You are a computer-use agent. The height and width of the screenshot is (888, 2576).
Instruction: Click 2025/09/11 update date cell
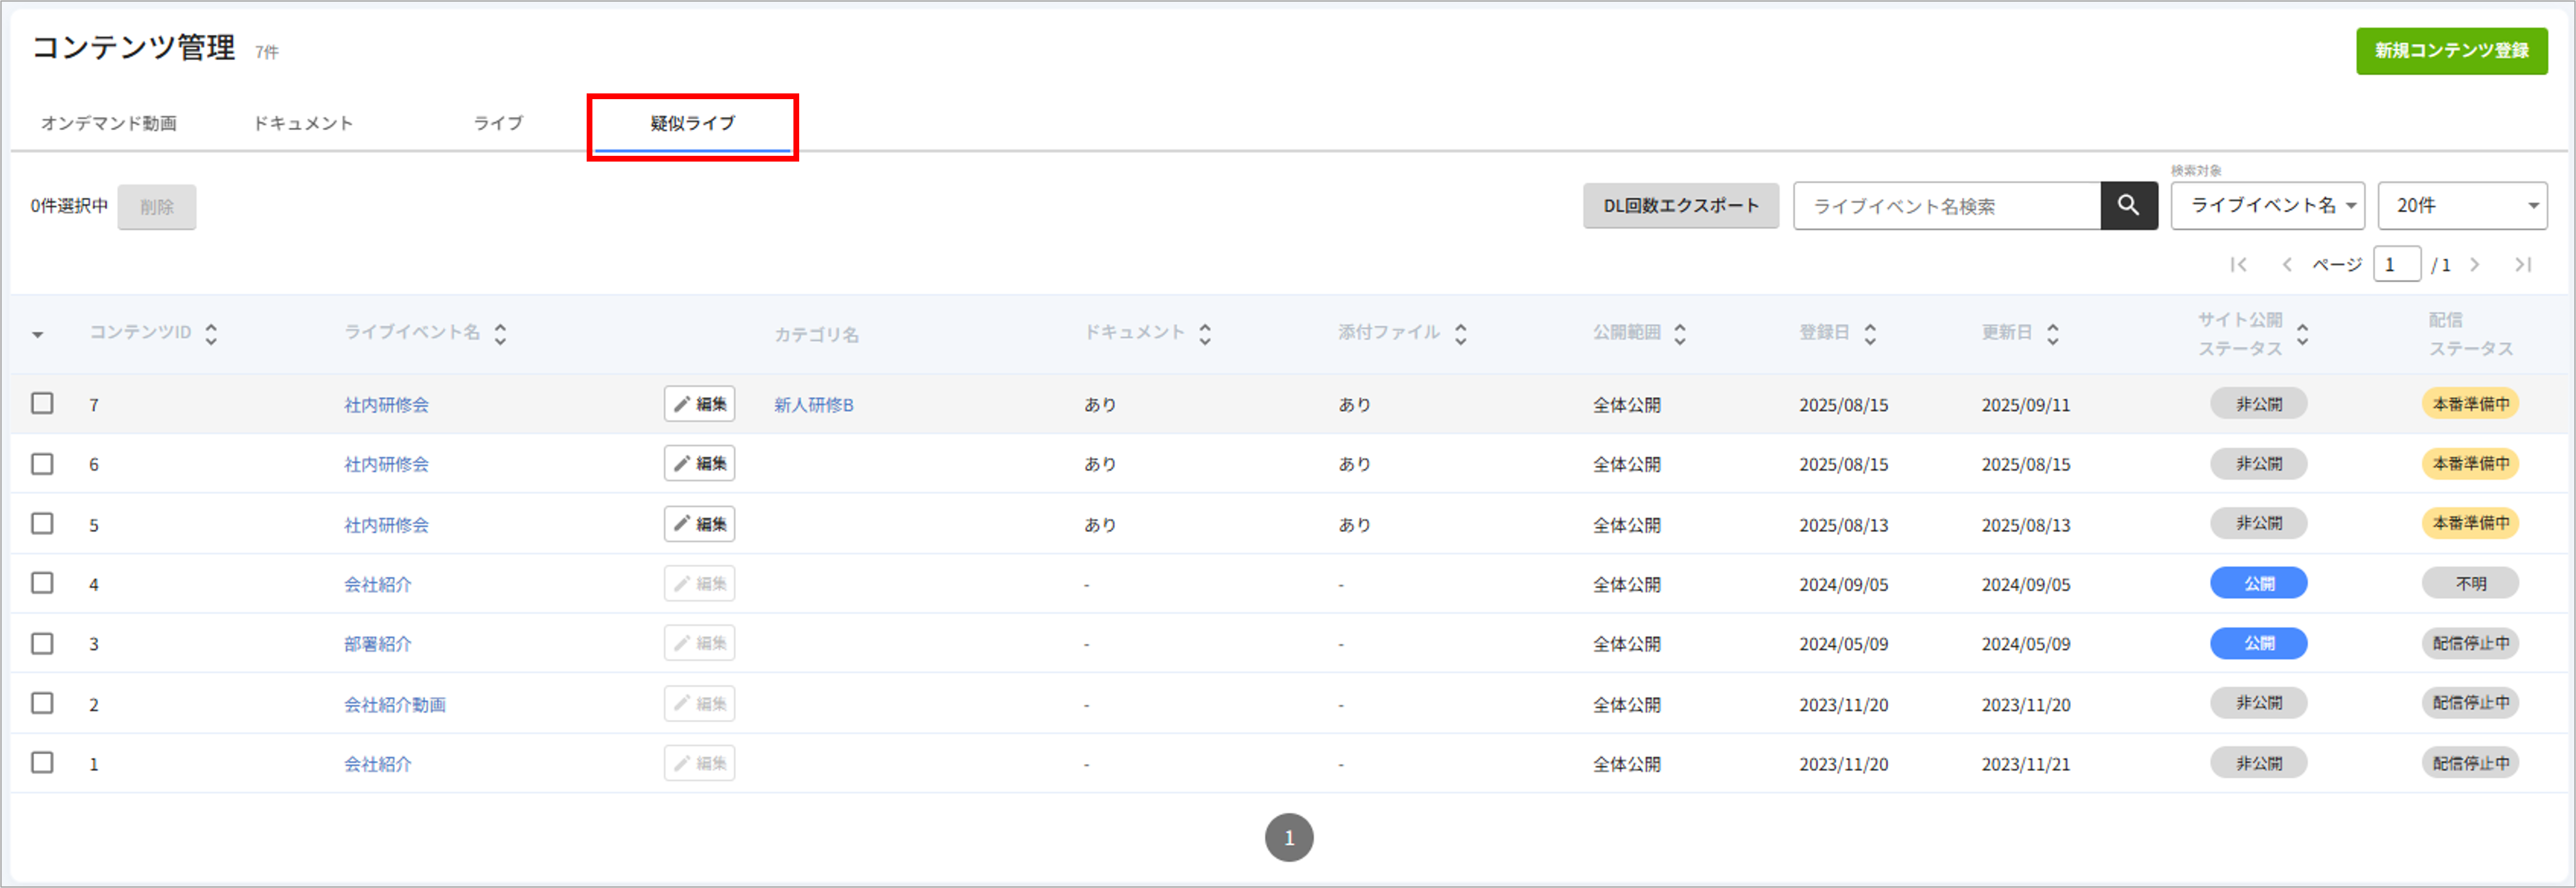click(2026, 405)
